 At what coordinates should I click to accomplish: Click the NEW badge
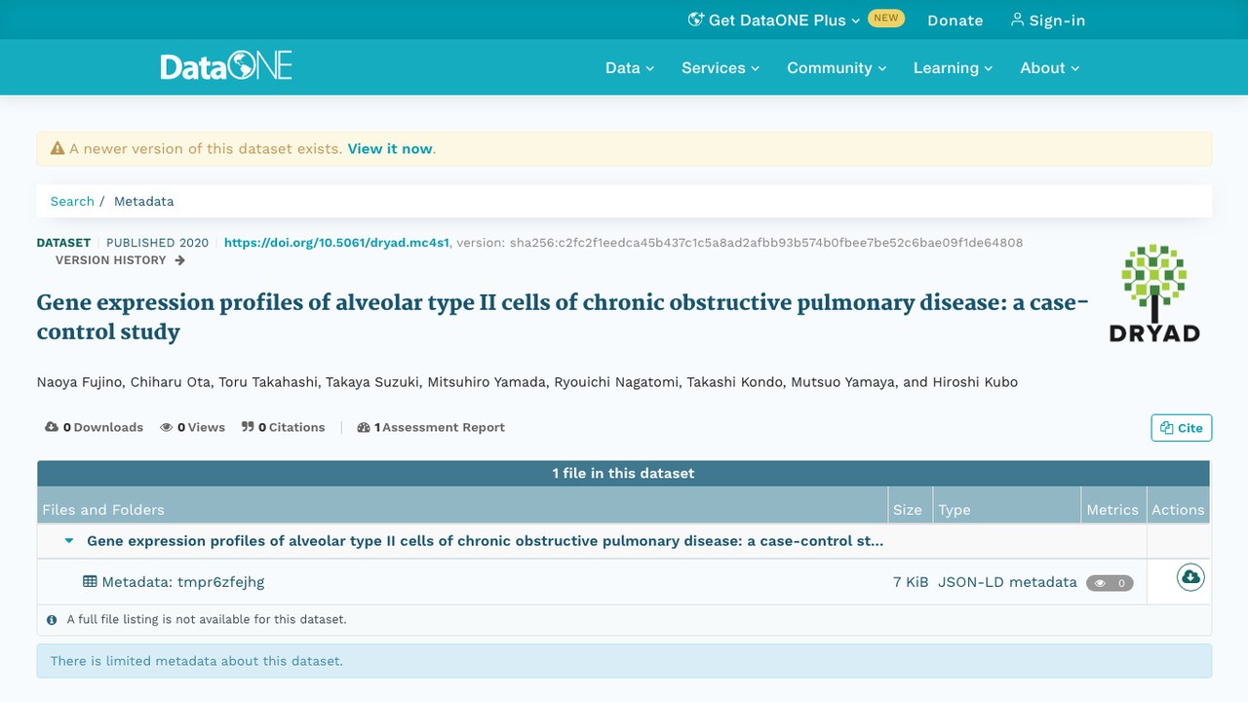(x=885, y=18)
